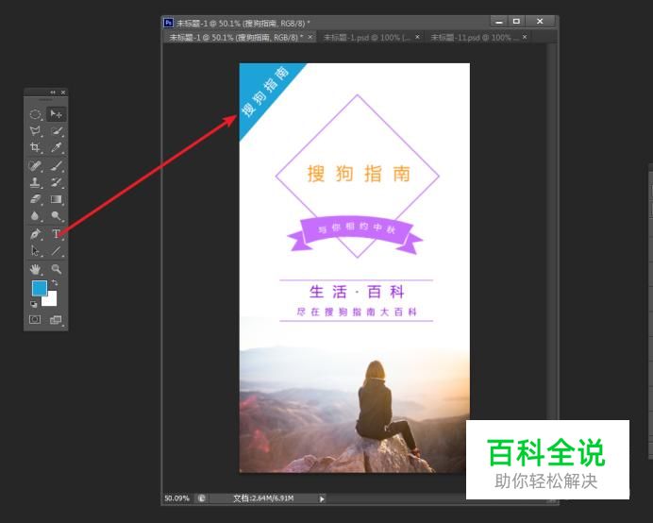Image resolution: width=653 pixels, height=523 pixels.
Task: Open the blue foreground color picker
Action: click(x=39, y=288)
